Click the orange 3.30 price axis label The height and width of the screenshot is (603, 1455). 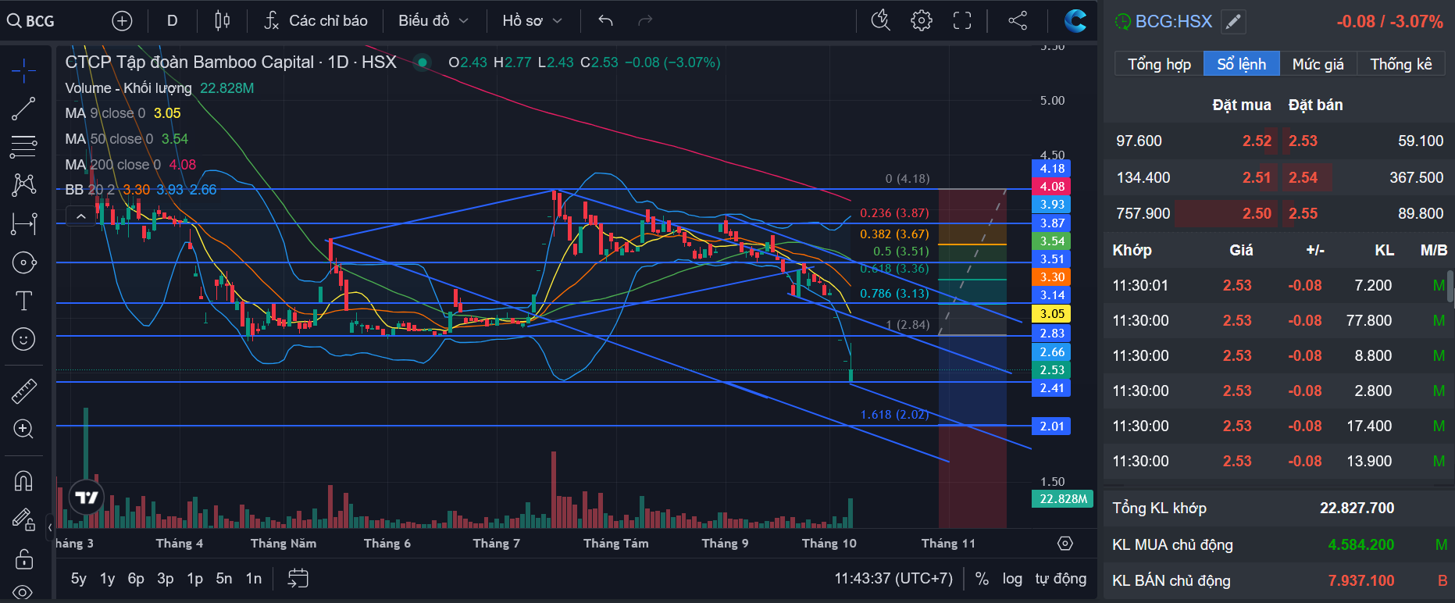[x=1052, y=277]
